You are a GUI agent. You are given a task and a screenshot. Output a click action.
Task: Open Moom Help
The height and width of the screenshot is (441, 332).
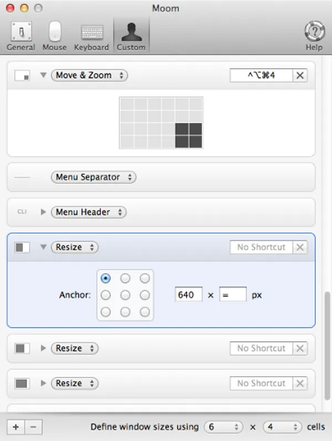tap(314, 37)
